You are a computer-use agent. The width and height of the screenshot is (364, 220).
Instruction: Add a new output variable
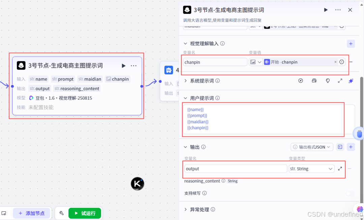pos(351,147)
